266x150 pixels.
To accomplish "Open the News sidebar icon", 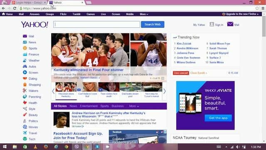I will pos(25,42).
